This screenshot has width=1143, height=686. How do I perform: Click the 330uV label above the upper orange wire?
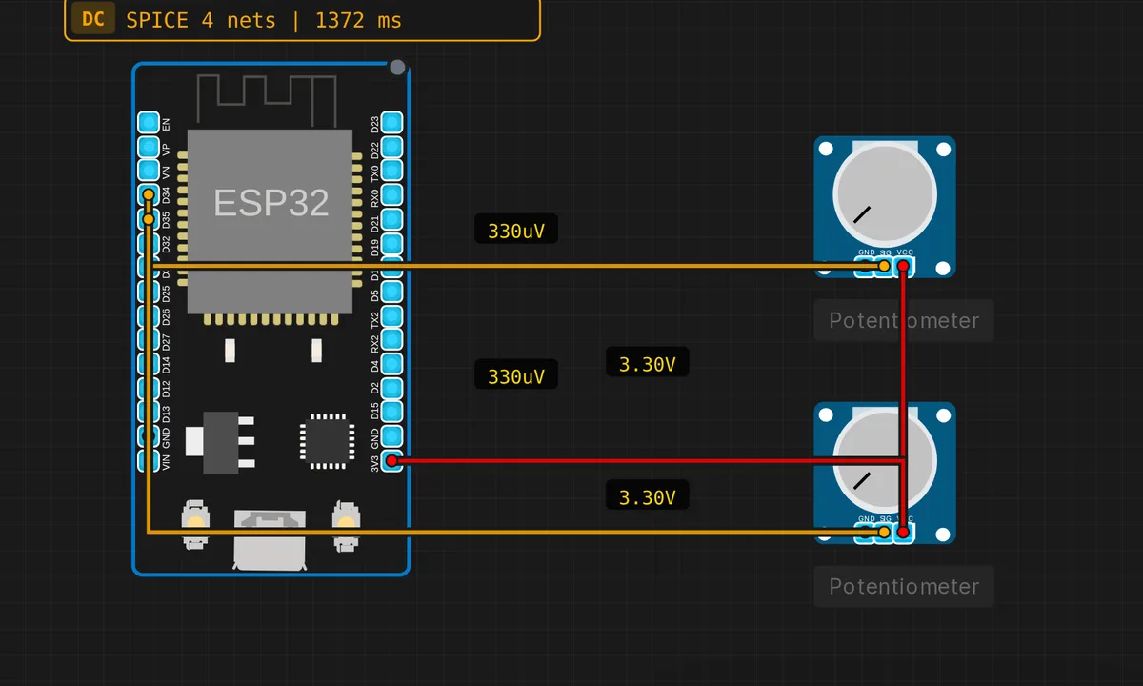516,231
